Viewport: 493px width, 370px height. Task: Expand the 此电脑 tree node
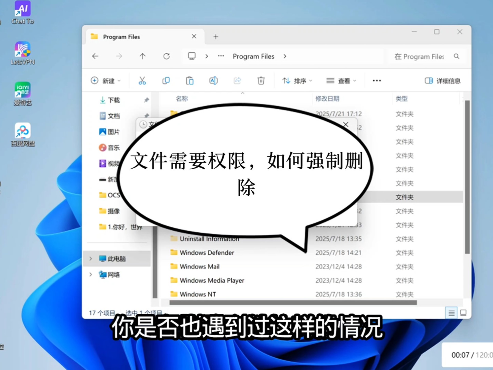tap(90, 258)
